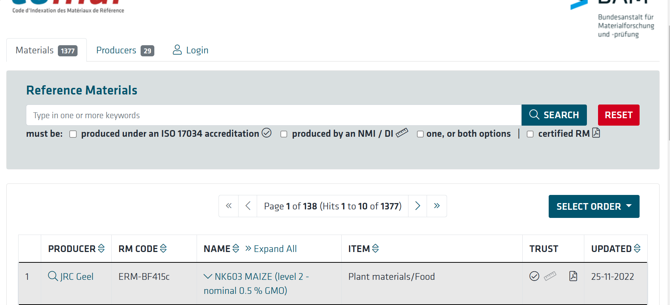This screenshot has width=670, height=305.
Task: Click the ruler NMI icon in Trust column
Action: pyautogui.click(x=550, y=276)
